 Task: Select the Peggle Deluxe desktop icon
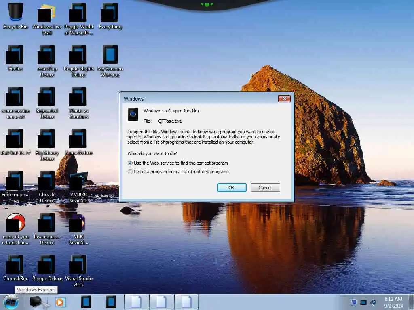[x=47, y=268]
